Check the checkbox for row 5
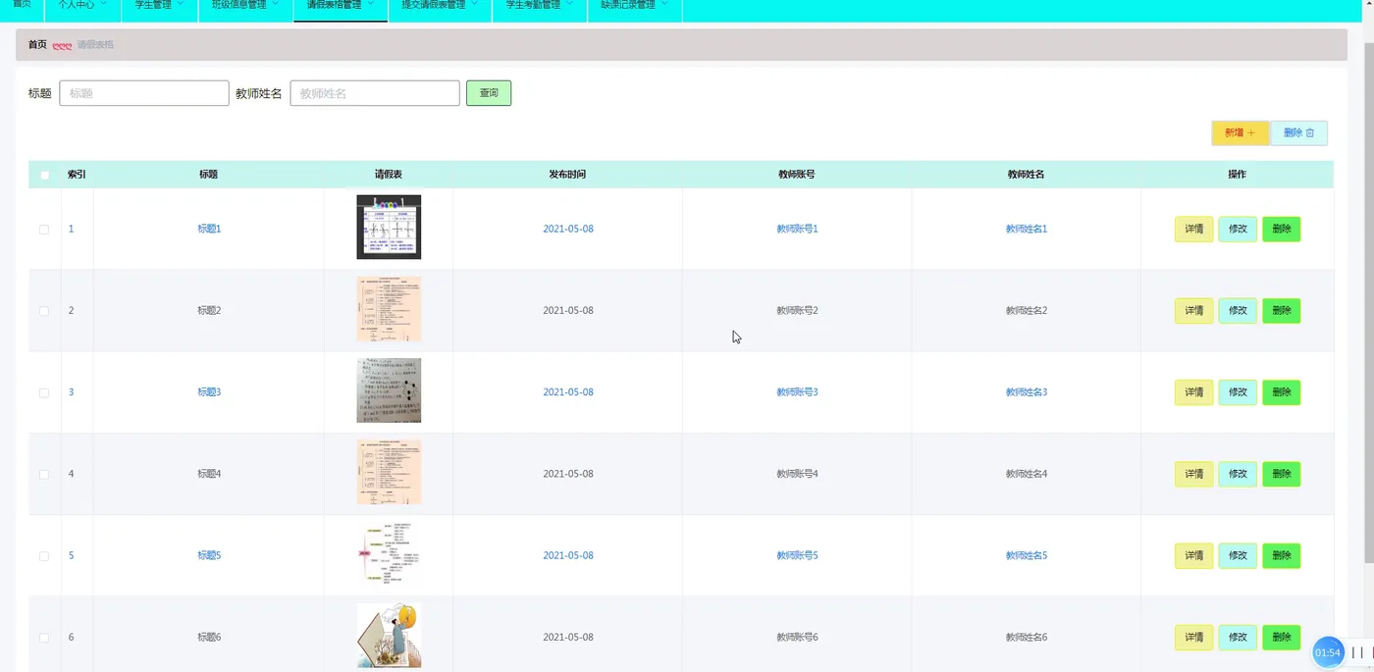This screenshot has height=672, width=1374. pyautogui.click(x=44, y=556)
